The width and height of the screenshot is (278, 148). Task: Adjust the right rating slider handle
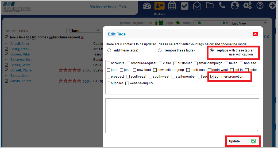(223, 23)
